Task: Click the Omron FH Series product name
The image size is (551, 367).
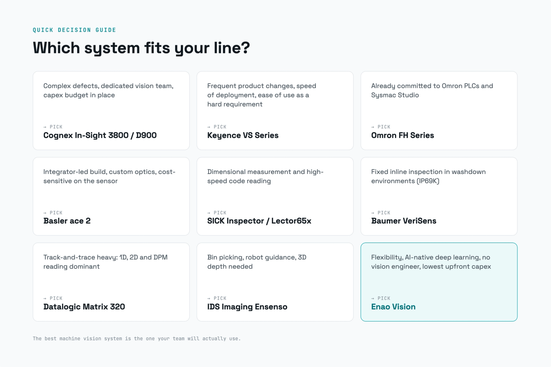Action: tap(403, 135)
